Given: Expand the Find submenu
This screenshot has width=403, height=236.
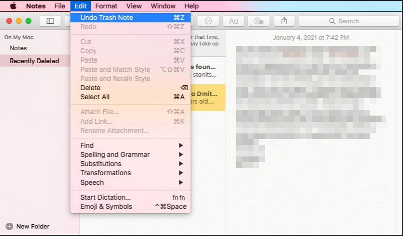Looking at the screenshot, I should pos(130,145).
